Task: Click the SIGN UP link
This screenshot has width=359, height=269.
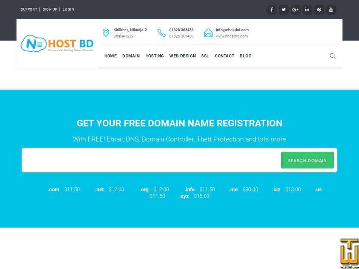Action: tap(50, 9)
